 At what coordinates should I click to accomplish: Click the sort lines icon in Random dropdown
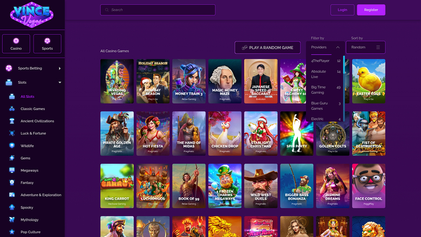pos(378,48)
